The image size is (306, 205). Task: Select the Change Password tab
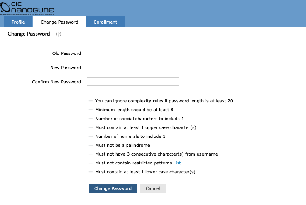[x=59, y=22]
